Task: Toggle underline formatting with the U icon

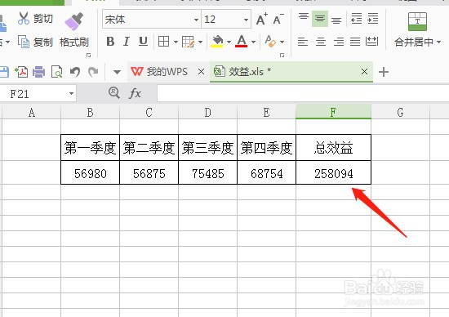Action: point(143,42)
